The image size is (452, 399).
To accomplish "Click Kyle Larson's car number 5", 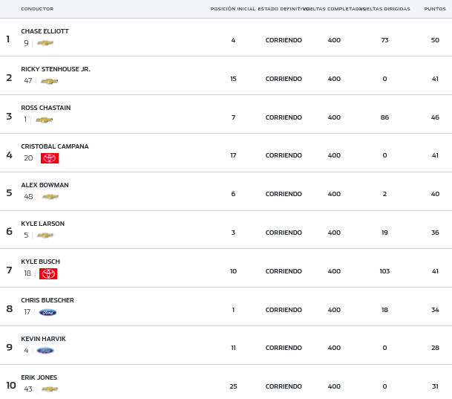I will coord(26,236).
